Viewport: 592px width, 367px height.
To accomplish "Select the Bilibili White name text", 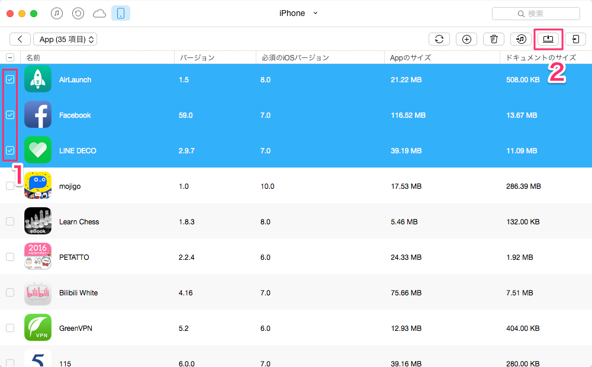I will click(79, 292).
